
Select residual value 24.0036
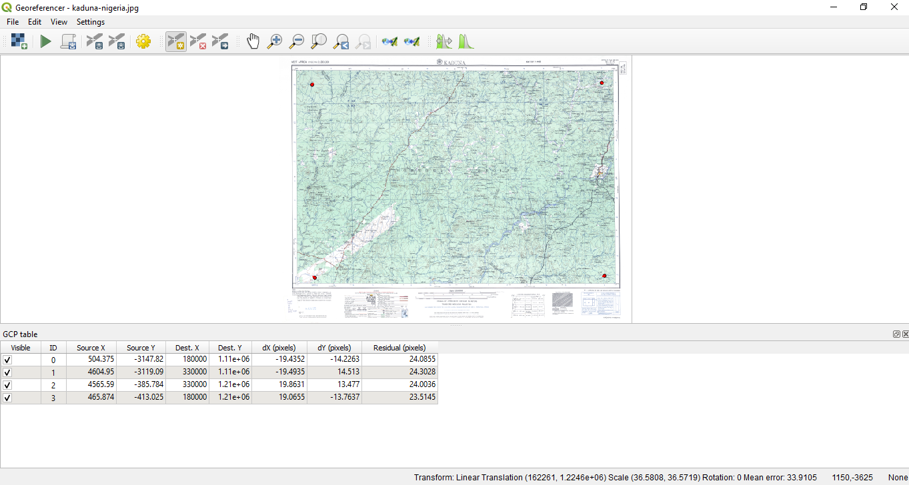pos(399,385)
